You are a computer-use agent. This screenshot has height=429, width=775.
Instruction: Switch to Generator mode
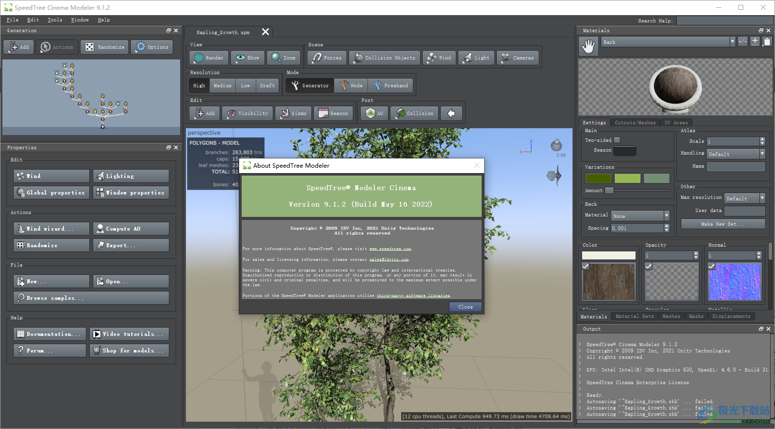[x=310, y=85]
